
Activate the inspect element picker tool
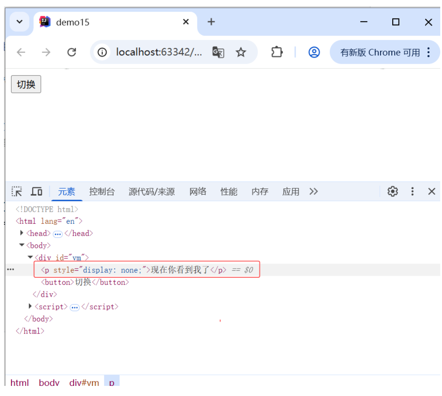point(17,192)
